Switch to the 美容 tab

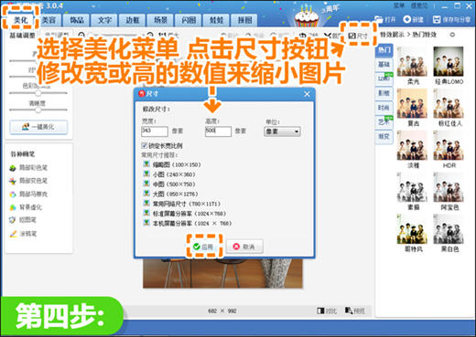coord(49,20)
